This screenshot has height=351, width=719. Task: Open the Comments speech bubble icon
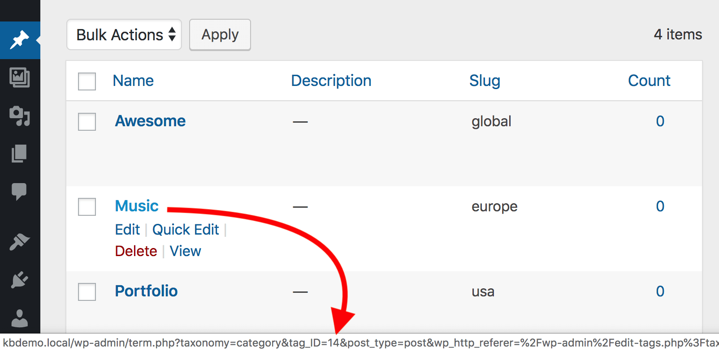point(20,192)
